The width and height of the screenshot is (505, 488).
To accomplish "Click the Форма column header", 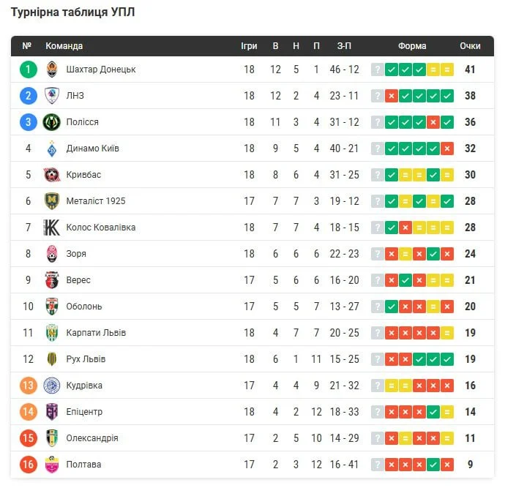I will click(412, 46).
